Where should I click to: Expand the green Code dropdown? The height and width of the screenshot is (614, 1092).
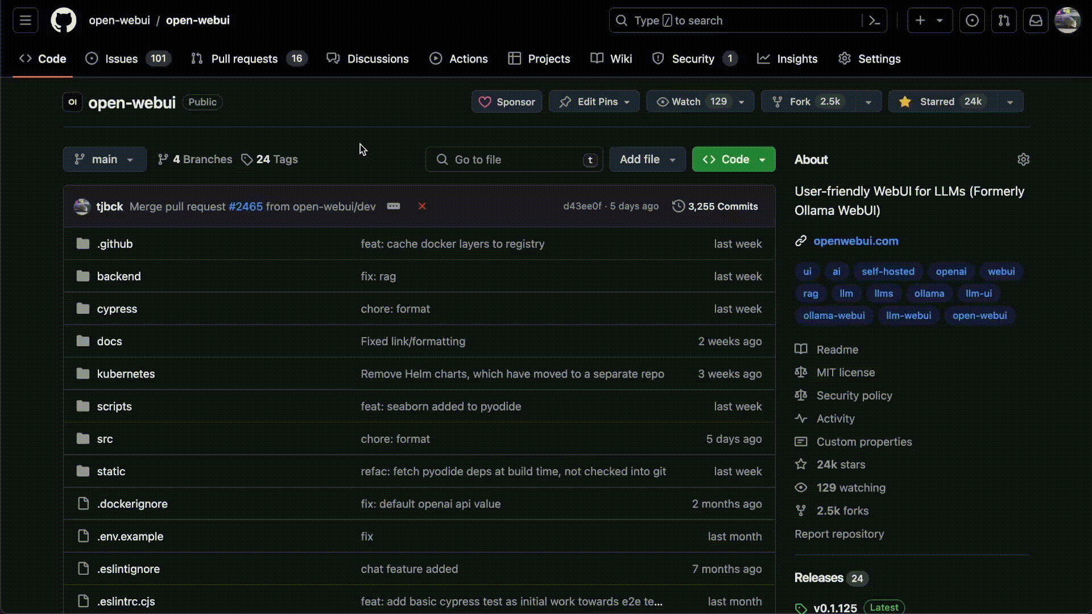tap(734, 160)
